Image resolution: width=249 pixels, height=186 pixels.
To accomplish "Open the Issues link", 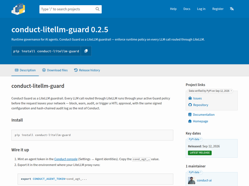I will click(x=197, y=98).
